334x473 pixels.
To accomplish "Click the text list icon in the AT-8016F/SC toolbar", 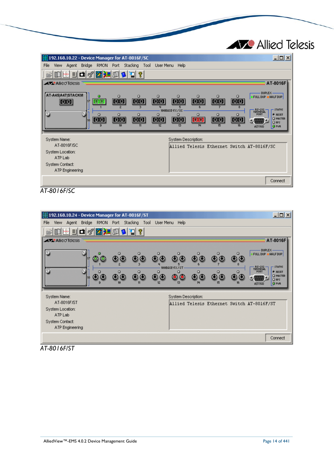I will (x=74, y=75).
